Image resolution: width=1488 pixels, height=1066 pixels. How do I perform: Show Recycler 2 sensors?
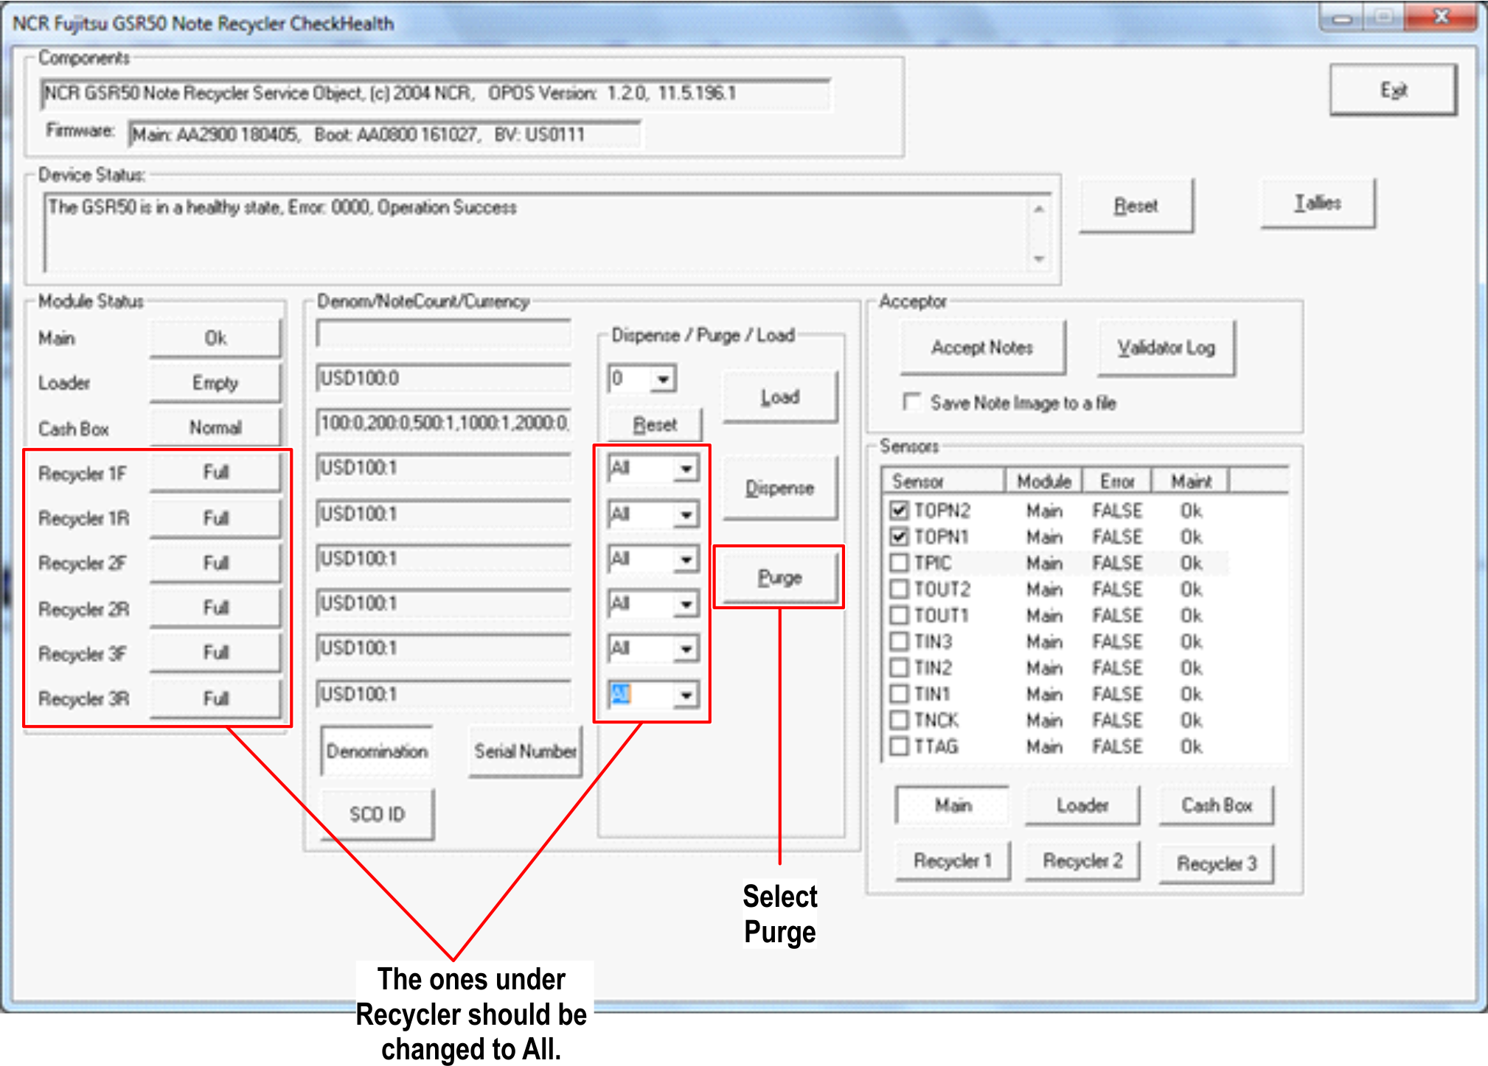[x=1082, y=860]
